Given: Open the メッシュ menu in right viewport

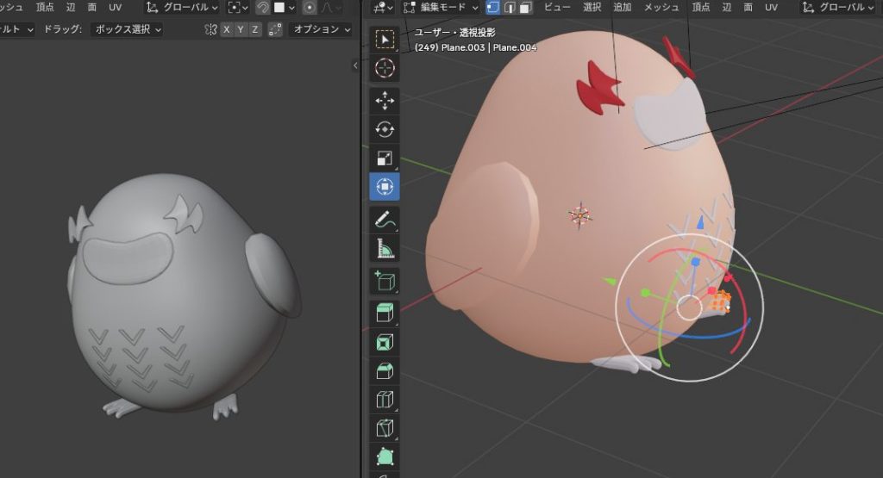Looking at the screenshot, I should tap(661, 8).
